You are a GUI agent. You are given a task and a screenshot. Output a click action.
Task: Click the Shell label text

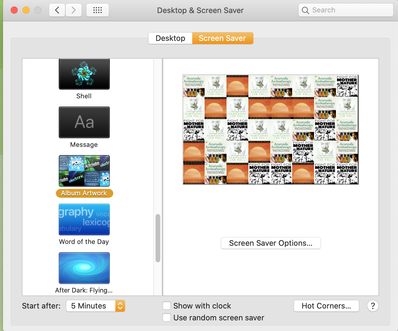[84, 96]
